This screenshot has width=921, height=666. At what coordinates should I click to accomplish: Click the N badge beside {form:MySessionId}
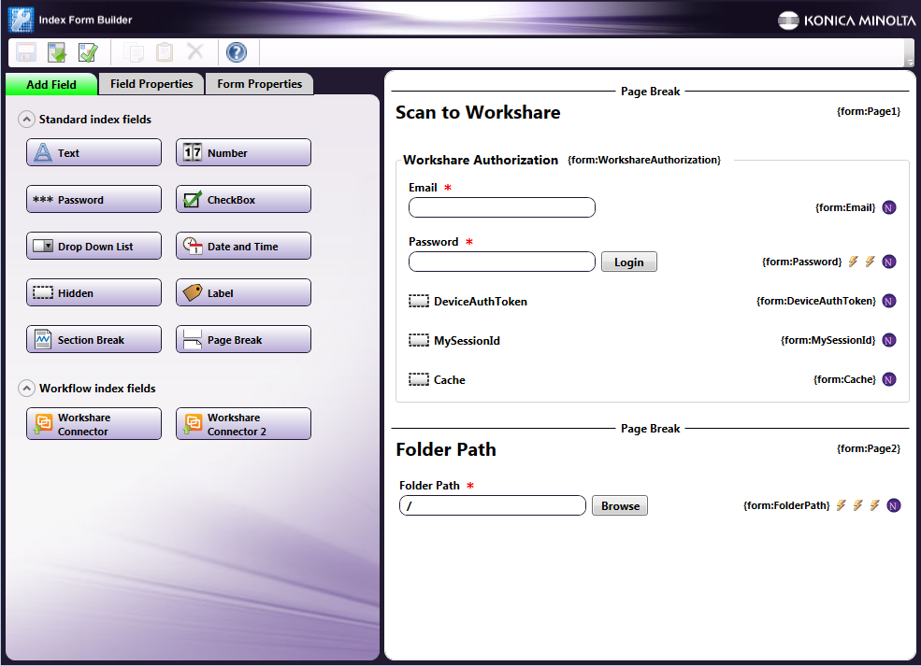pos(889,340)
